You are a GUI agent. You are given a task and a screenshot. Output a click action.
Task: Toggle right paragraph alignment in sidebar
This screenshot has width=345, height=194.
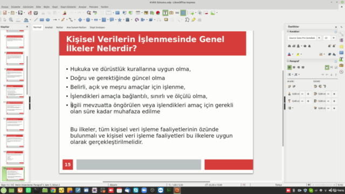pyautogui.click(x=298, y=67)
